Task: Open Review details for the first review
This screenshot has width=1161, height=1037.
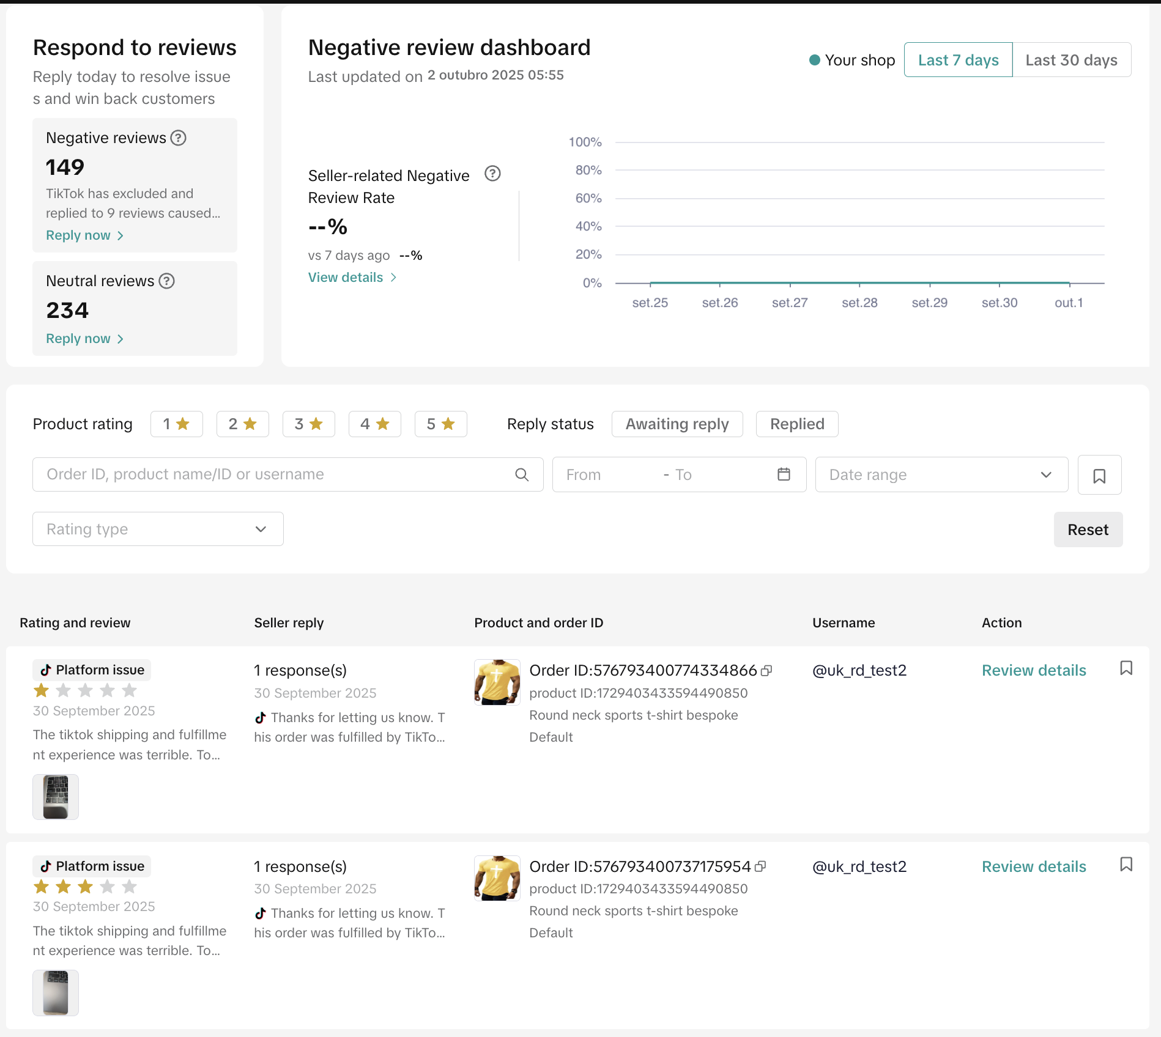Action: [x=1033, y=670]
